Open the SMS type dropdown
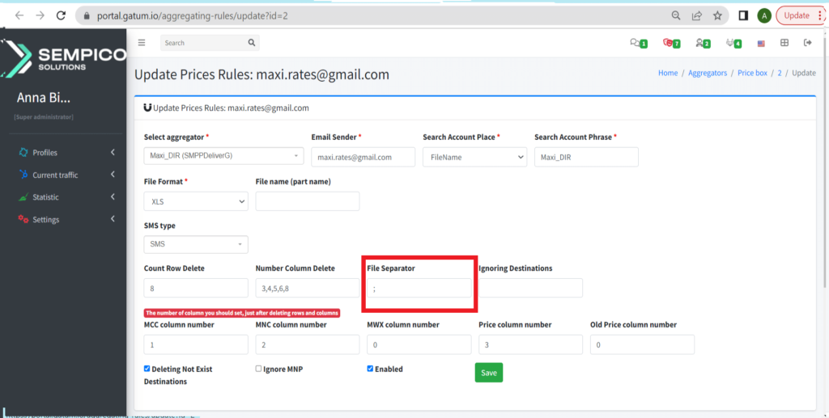The image size is (829, 418). tap(196, 244)
